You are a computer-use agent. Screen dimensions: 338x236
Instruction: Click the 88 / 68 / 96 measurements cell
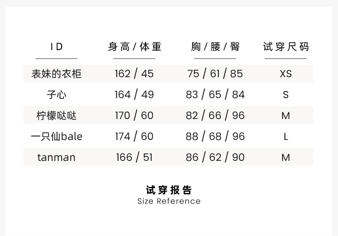(215, 137)
